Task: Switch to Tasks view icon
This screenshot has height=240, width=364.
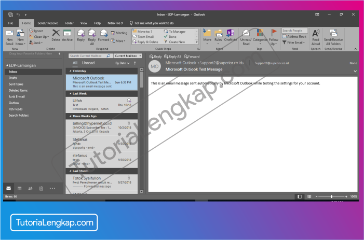Action: click(41, 188)
